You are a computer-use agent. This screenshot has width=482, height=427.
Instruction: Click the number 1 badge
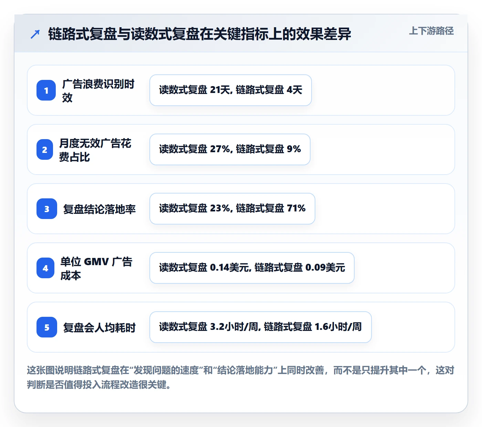click(46, 90)
